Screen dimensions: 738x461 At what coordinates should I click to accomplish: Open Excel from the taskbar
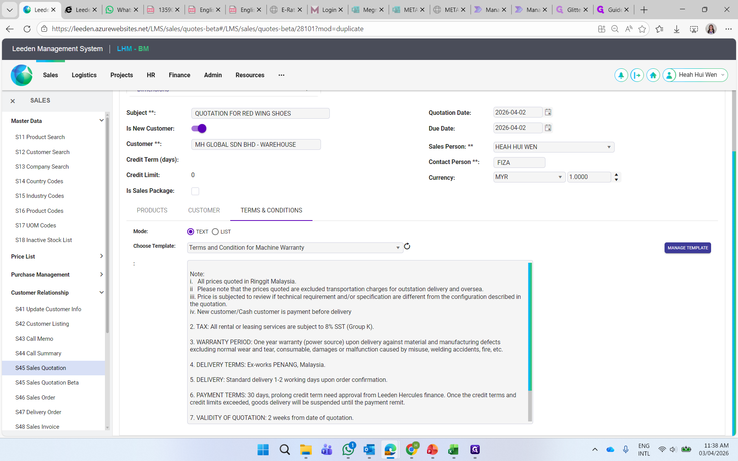(x=454, y=449)
